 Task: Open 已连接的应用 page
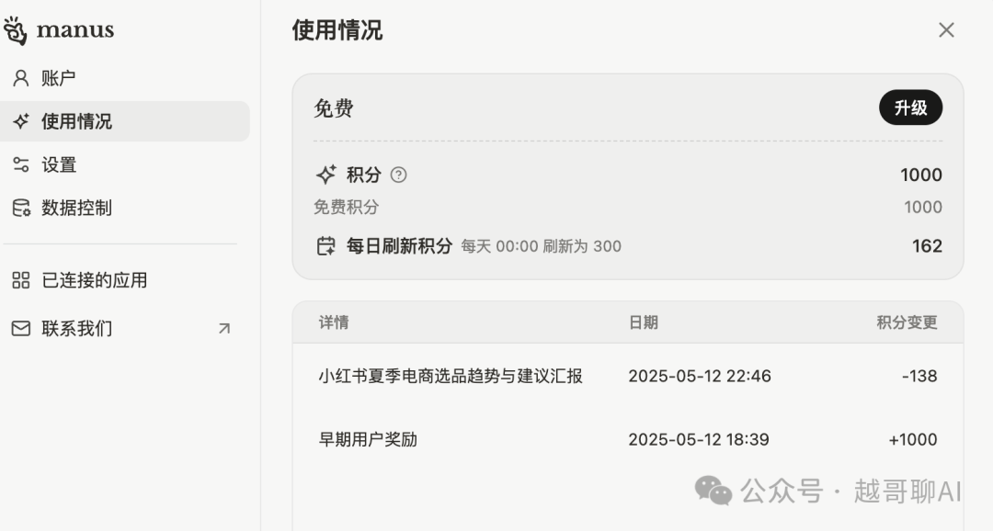(125, 280)
